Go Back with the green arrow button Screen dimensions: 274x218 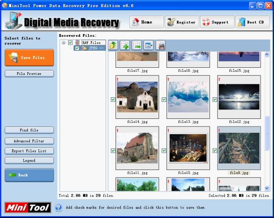pyautogui.click(x=30, y=175)
